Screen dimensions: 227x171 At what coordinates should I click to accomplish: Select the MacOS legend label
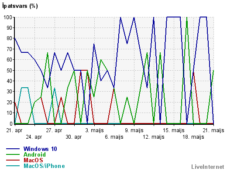33,160
